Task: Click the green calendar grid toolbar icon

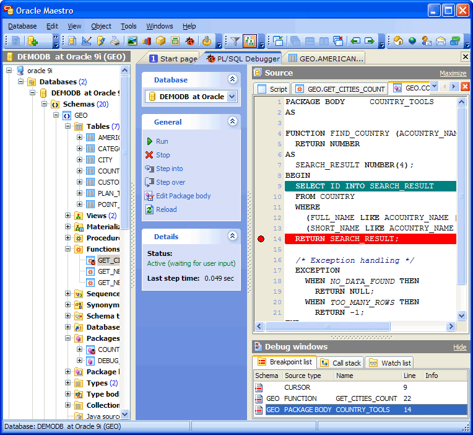Action: click(175, 41)
